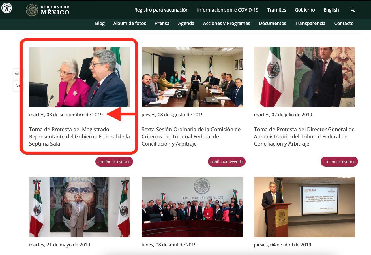Open thumbnail dated 08 de abril de 2019

pyautogui.click(x=192, y=207)
